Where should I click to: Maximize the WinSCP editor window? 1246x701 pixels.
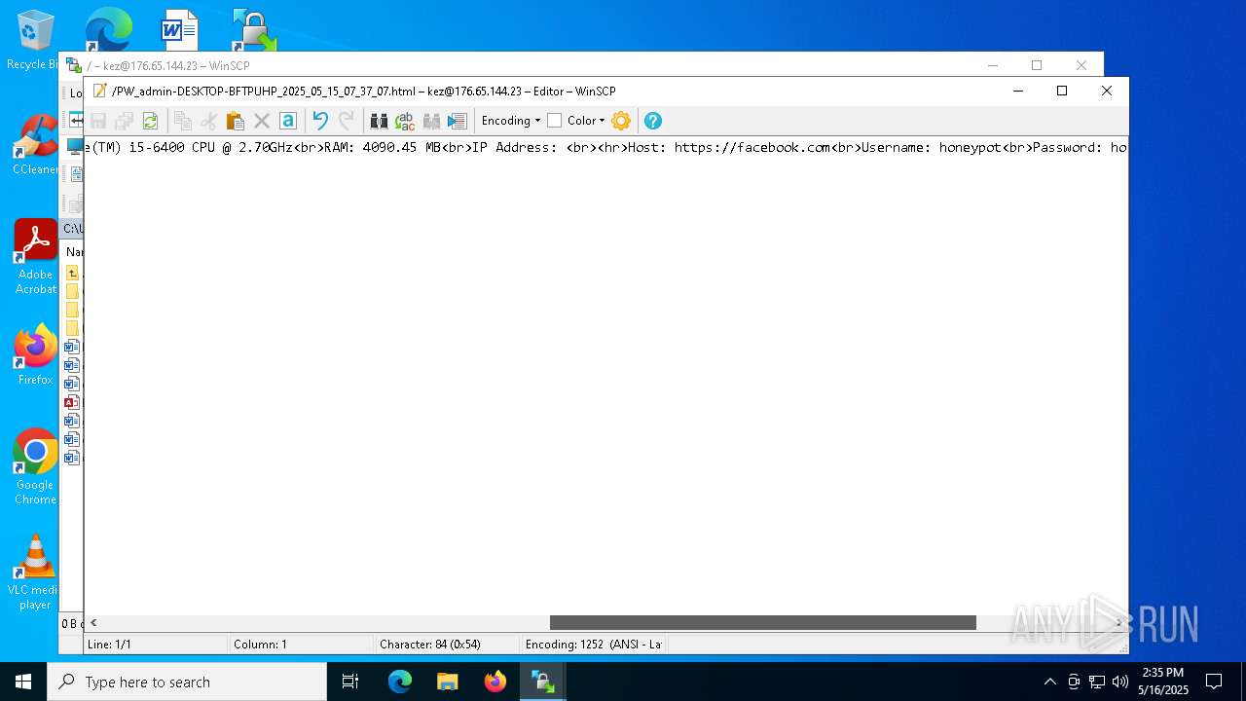pyautogui.click(x=1062, y=91)
